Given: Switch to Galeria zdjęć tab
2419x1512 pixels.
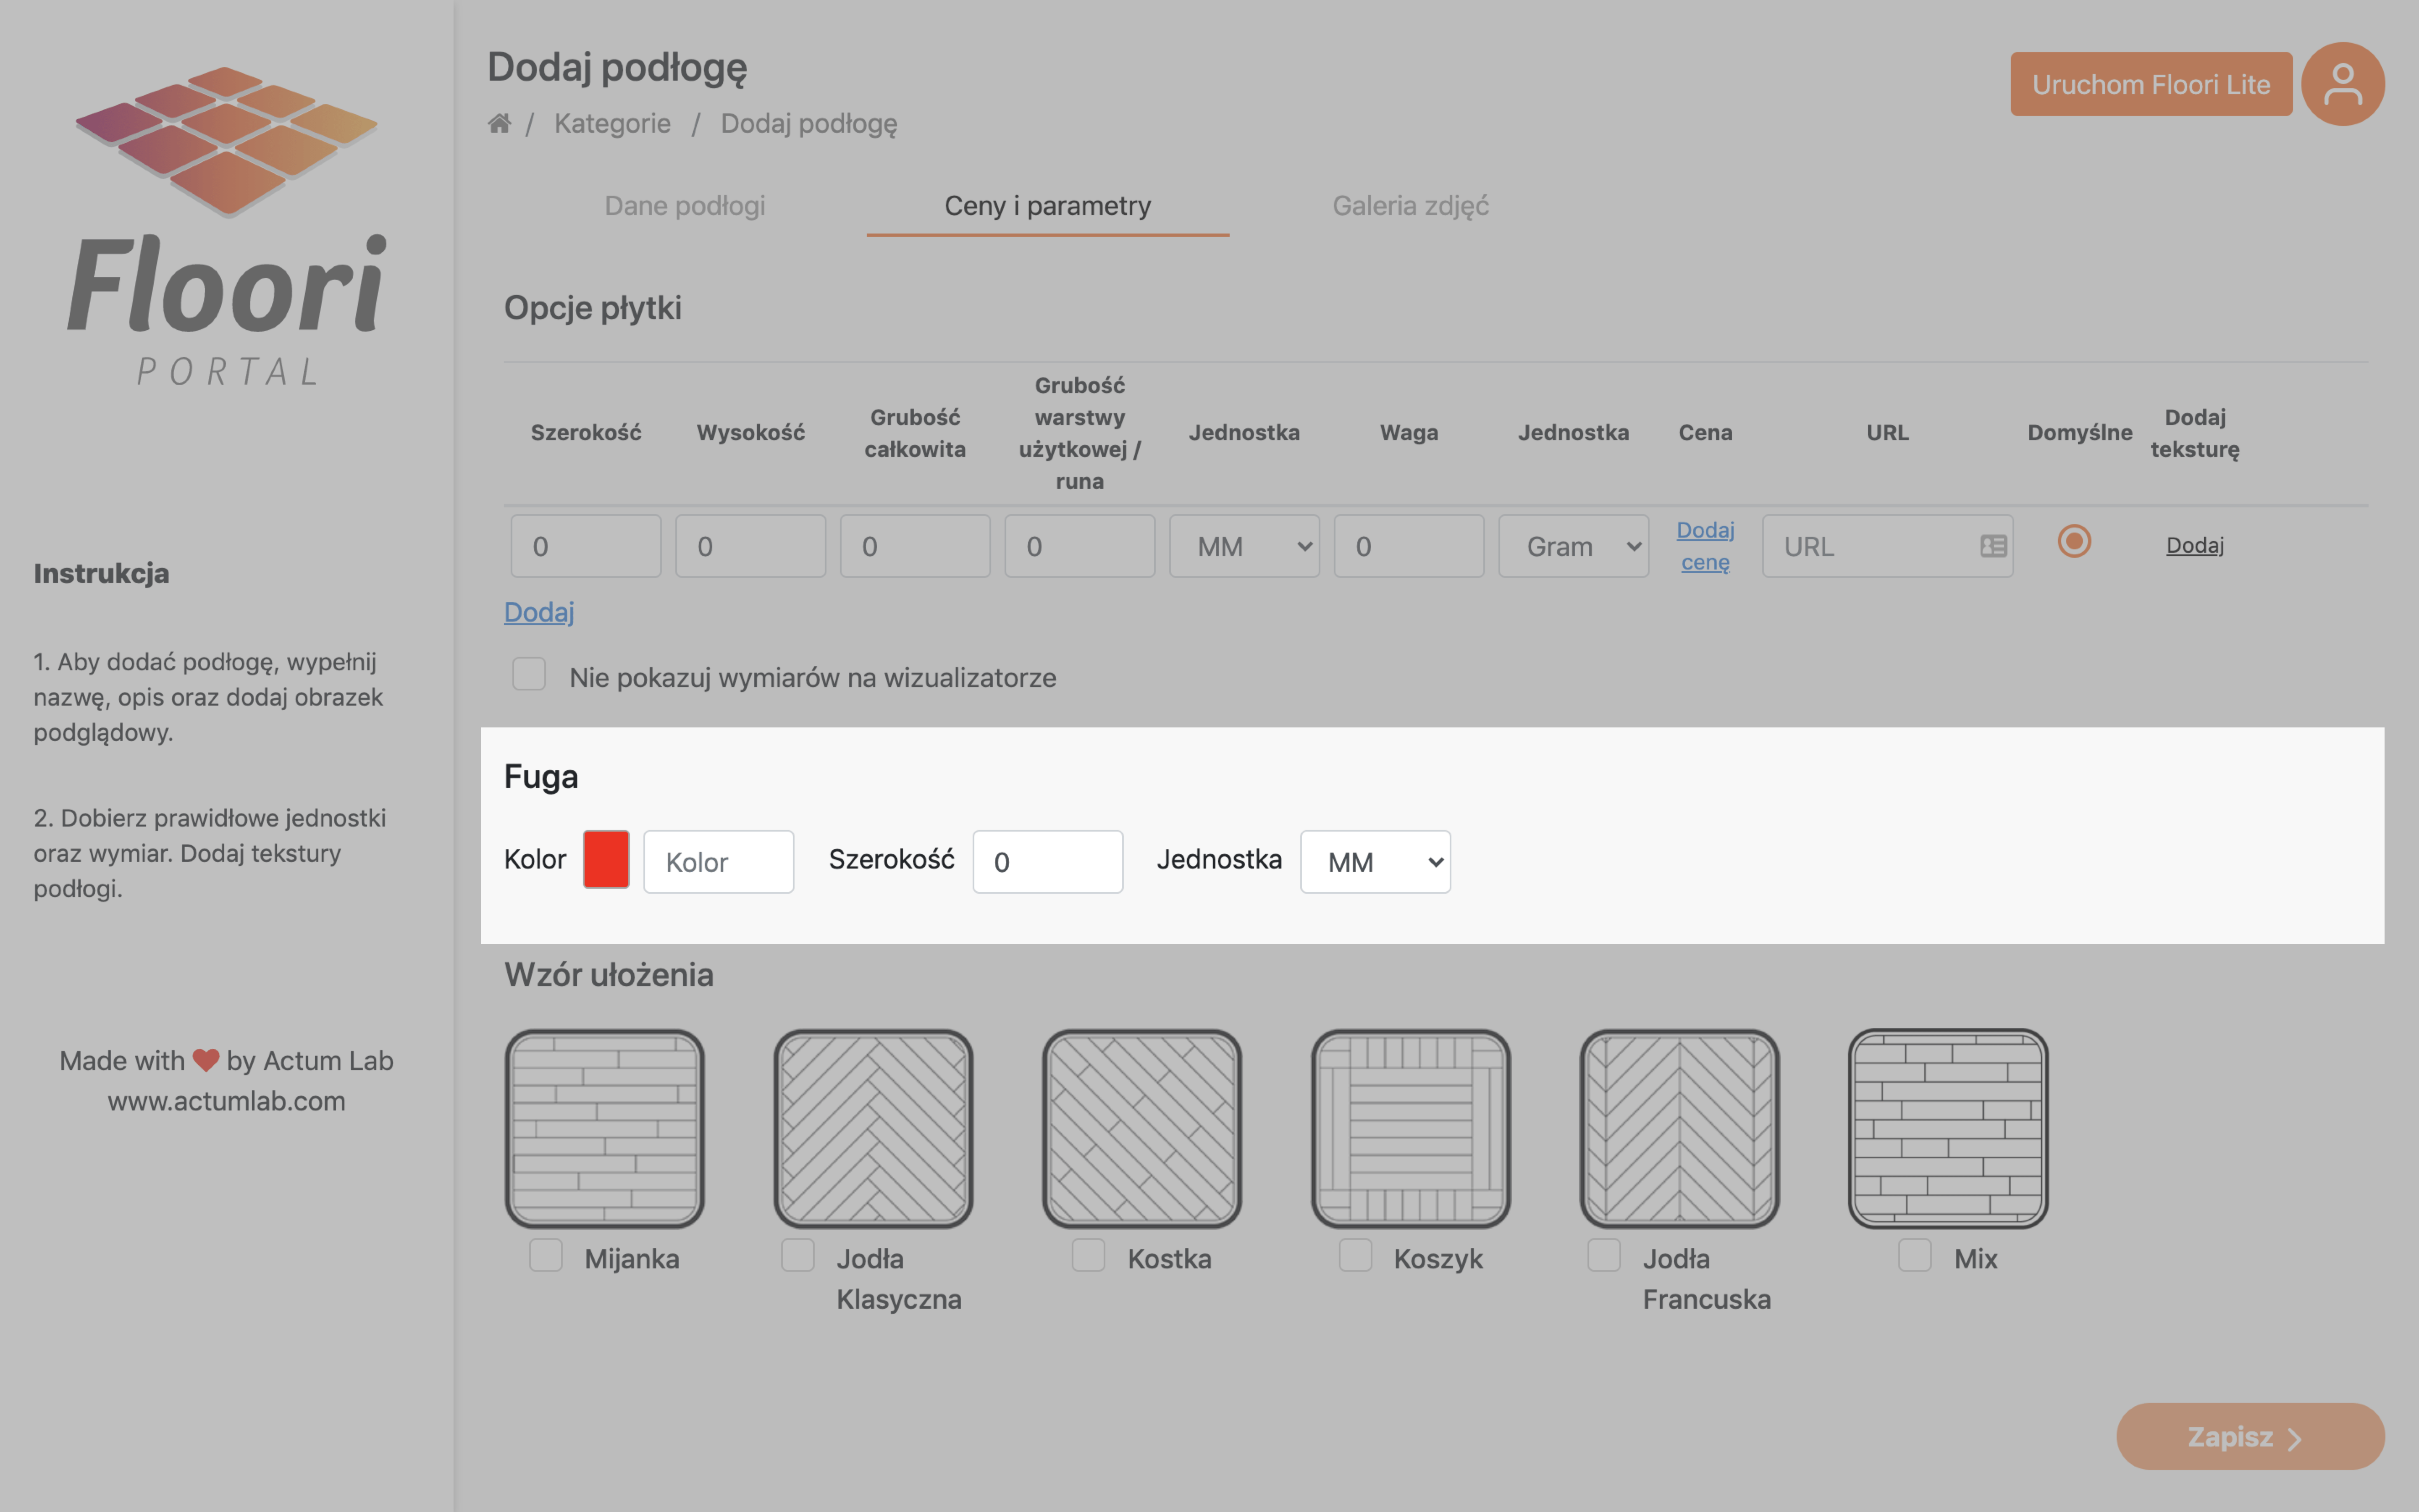Looking at the screenshot, I should pyautogui.click(x=1410, y=206).
